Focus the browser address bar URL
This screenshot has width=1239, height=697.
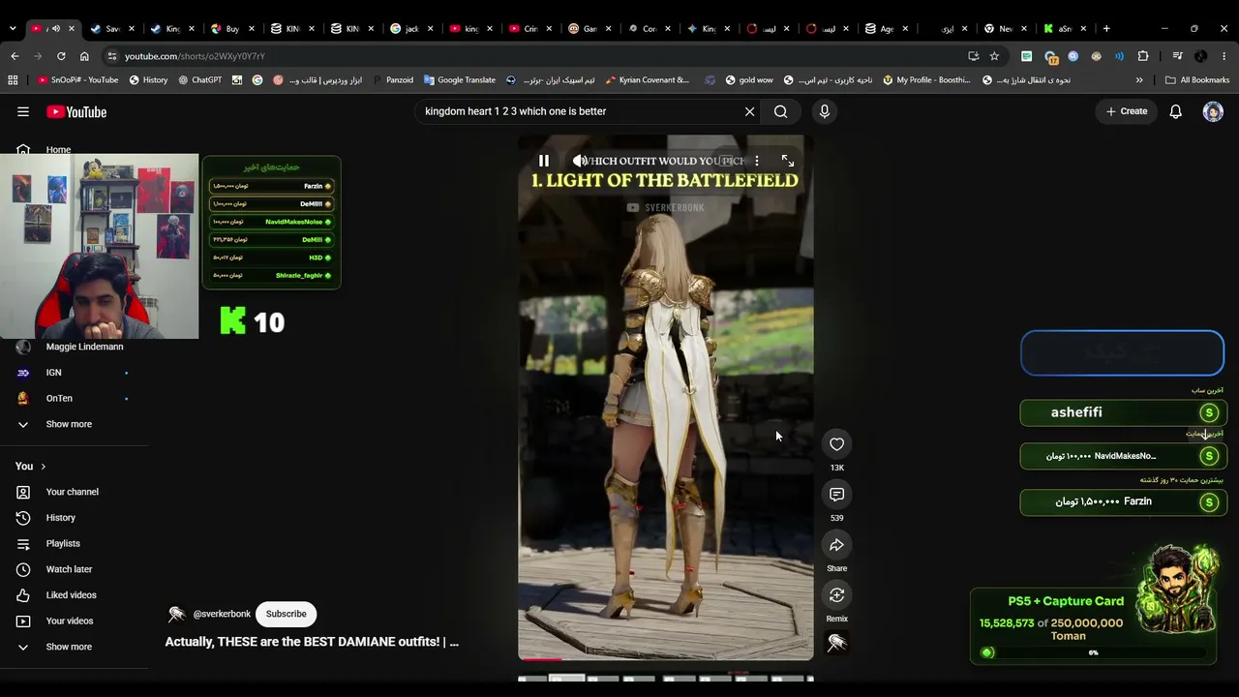click(194, 56)
